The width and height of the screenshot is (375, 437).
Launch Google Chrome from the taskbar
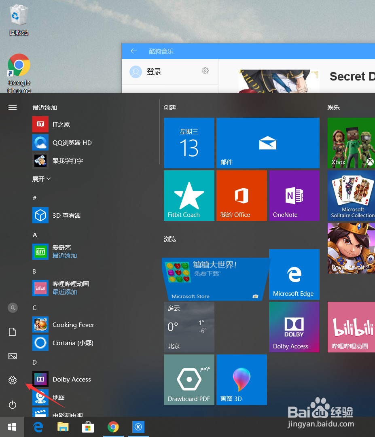(113, 426)
